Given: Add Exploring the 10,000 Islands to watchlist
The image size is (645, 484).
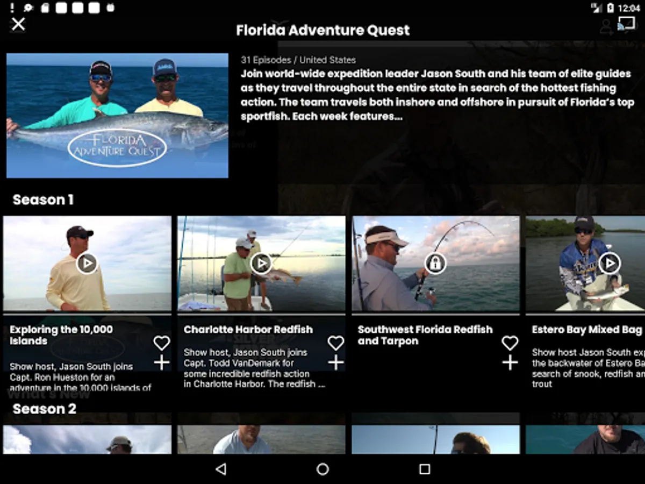Looking at the screenshot, I should pyautogui.click(x=162, y=362).
